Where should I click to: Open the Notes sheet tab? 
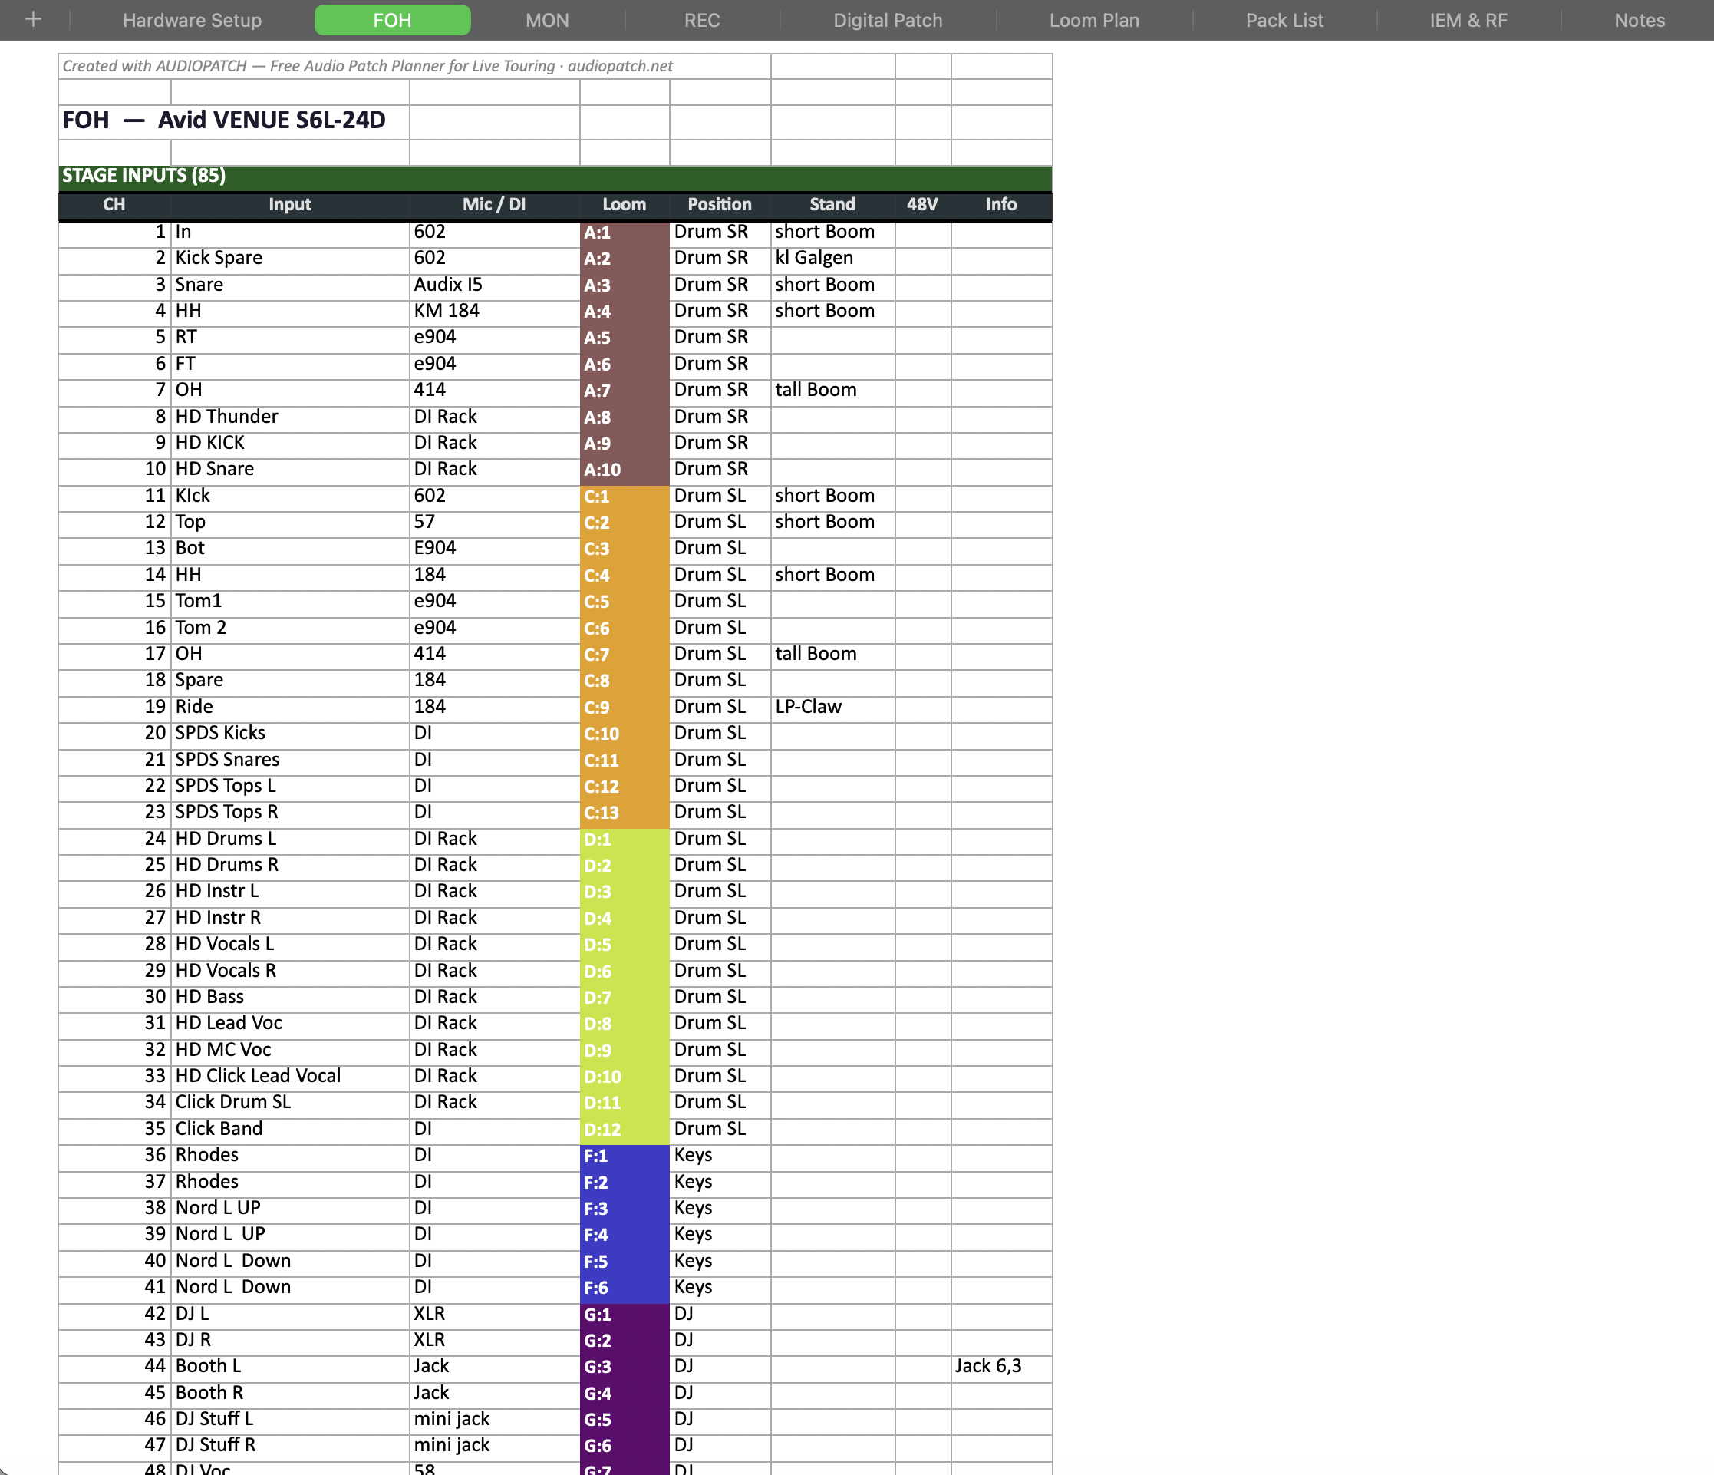1639,21
